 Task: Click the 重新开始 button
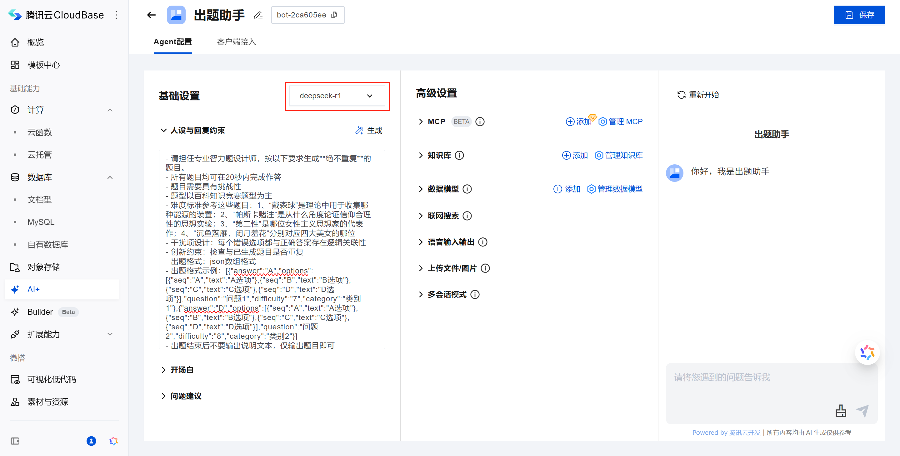(698, 95)
